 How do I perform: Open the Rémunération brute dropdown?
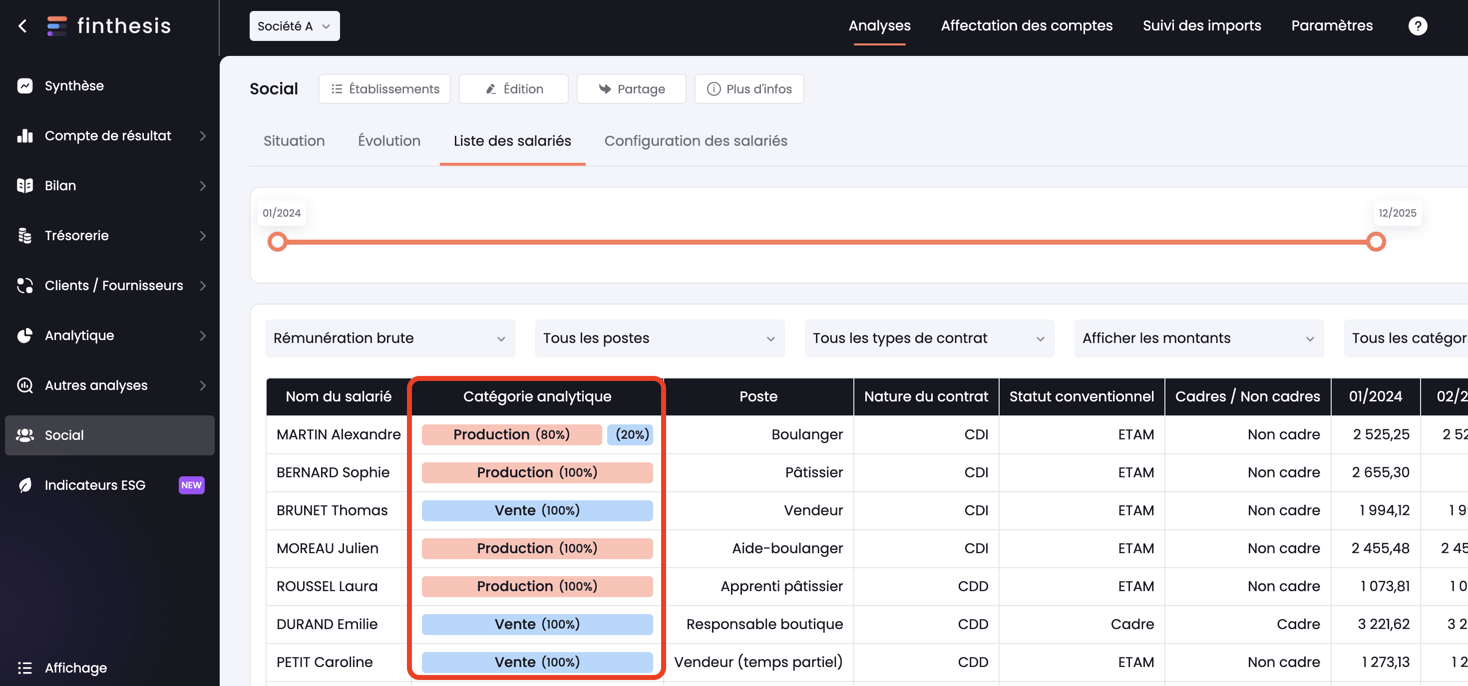[390, 339]
